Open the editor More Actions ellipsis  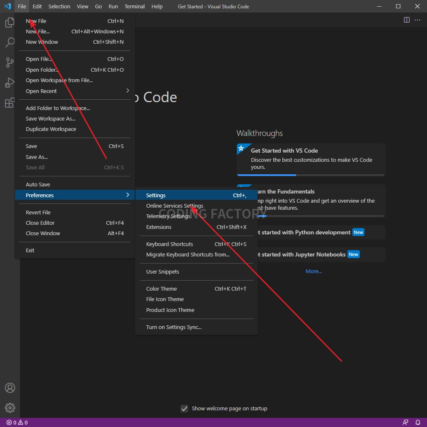[417, 20]
